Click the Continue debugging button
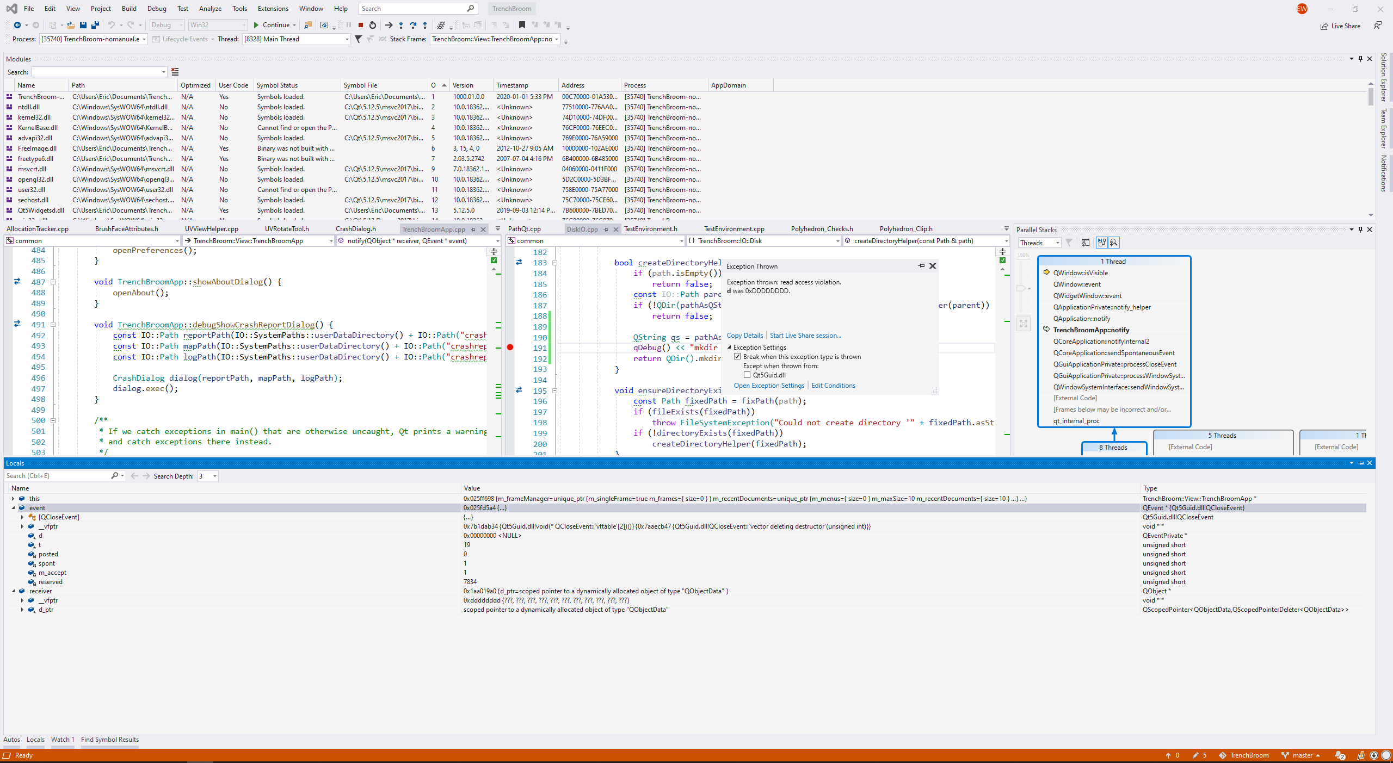 272,25
